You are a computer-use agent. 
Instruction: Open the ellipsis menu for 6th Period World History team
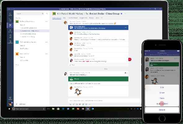[47, 21]
